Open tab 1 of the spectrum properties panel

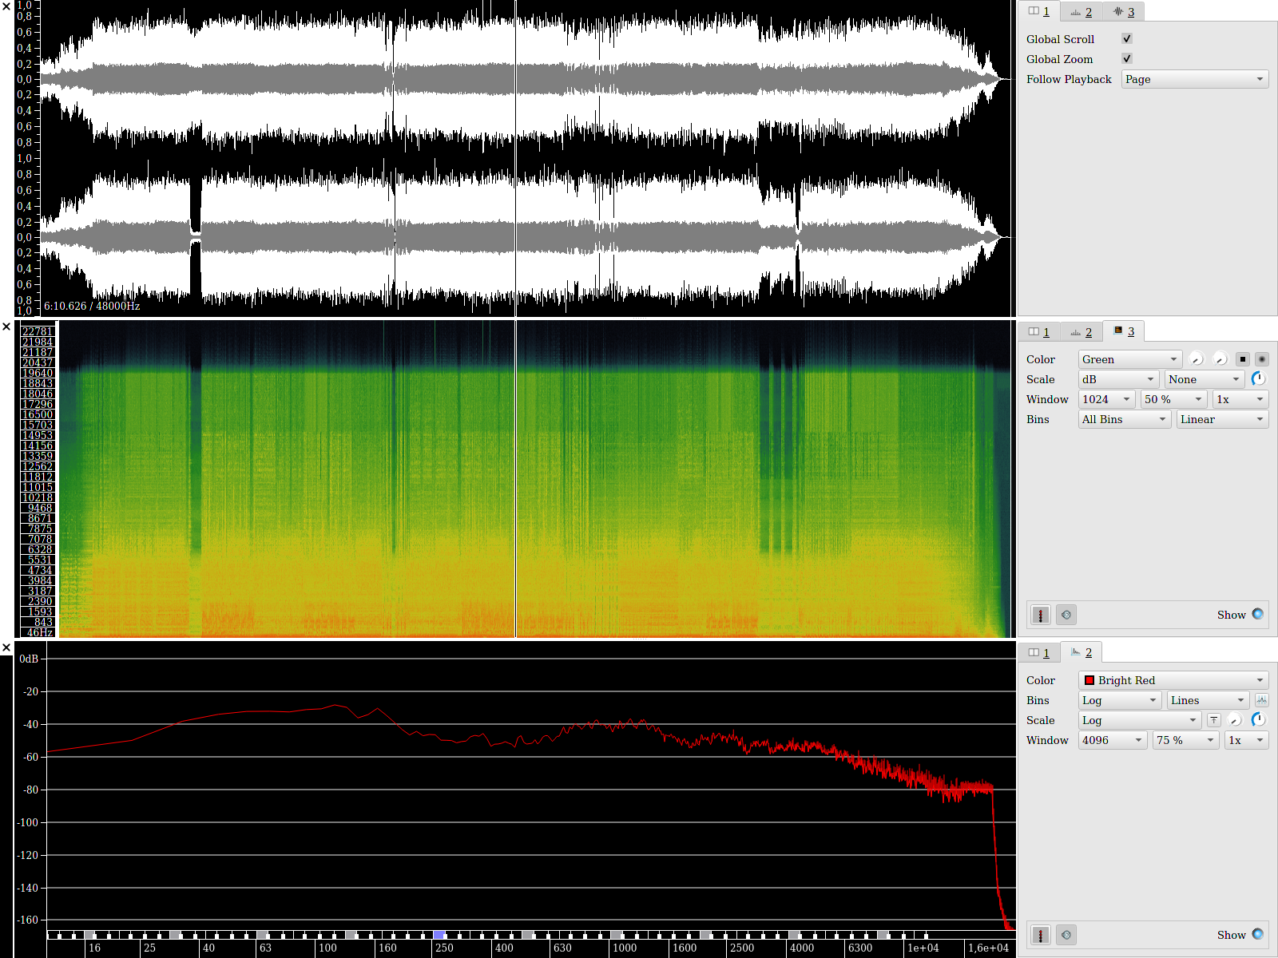point(1038,653)
